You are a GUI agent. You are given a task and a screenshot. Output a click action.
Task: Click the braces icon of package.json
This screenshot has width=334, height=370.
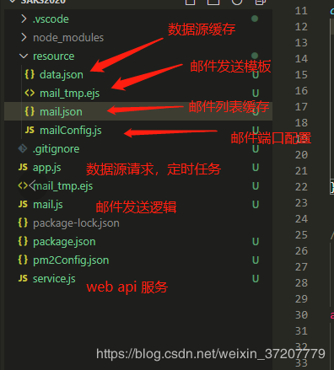(x=23, y=241)
